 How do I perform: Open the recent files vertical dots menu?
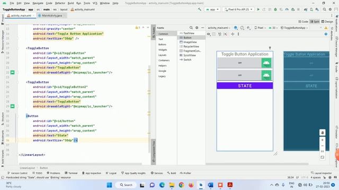[x=332, y=15]
